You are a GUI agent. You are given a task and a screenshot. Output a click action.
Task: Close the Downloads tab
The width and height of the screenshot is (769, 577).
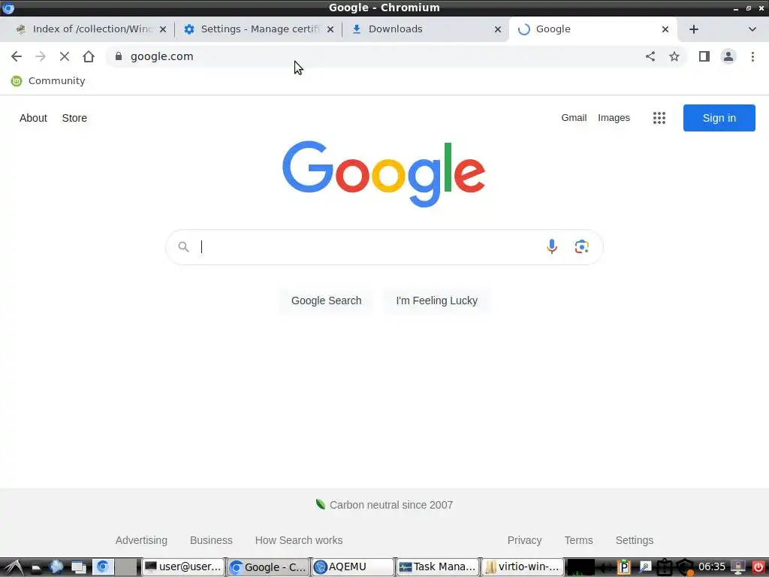(498, 29)
